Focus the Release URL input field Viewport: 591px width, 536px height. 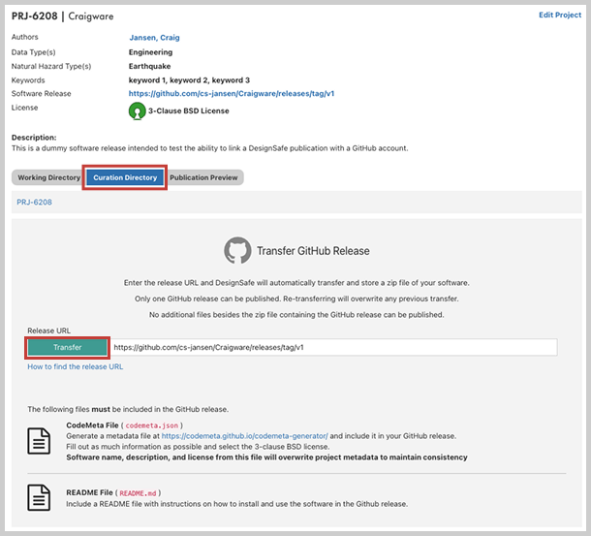click(x=332, y=347)
